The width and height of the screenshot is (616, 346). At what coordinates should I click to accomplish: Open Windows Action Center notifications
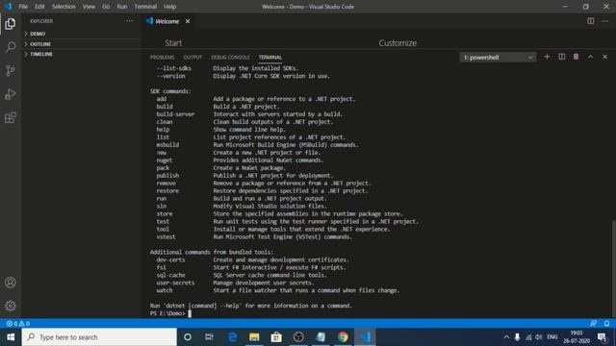pos(602,337)
